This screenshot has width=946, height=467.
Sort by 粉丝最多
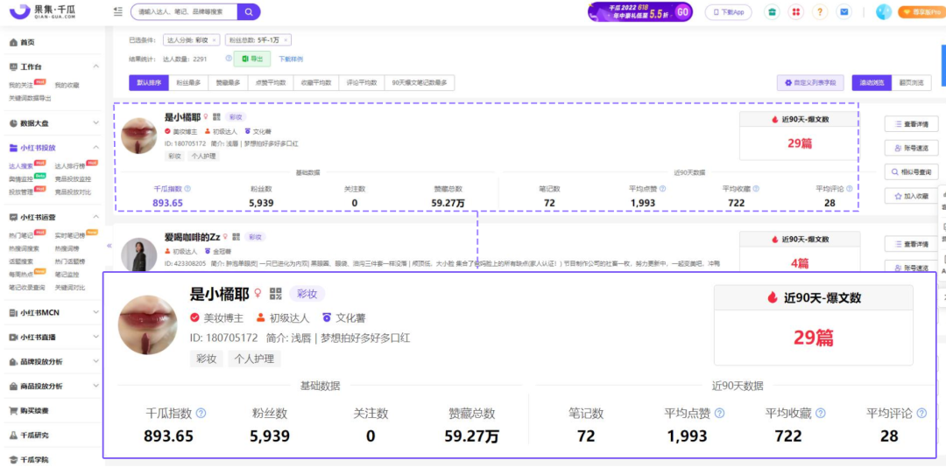188,82
